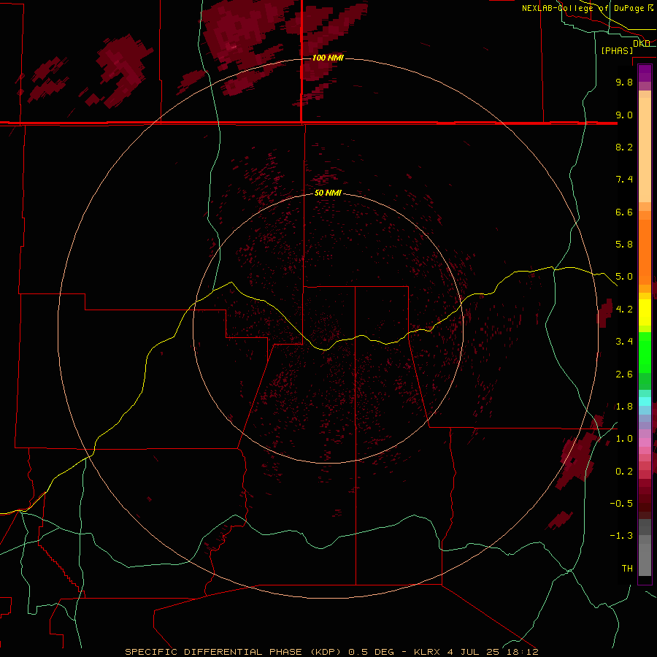The width and height of the screenshot is (657, 657).
Task: Click the 4.2 scale value
Action: pyautogui.click(x=624, y=310)
